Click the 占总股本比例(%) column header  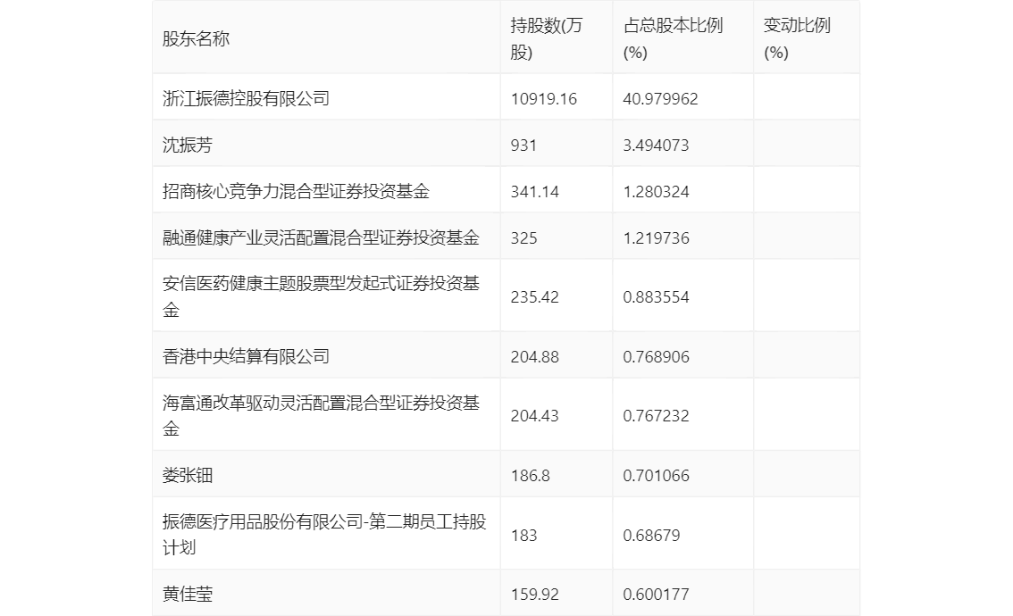pyautogui.click(x=673, y=38)
